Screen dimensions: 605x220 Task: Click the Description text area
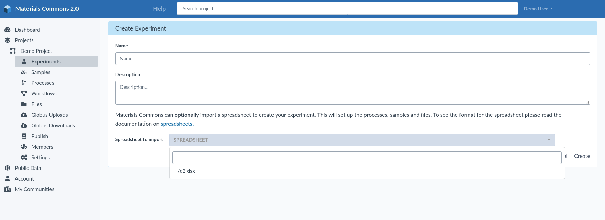tap(352, 93)
